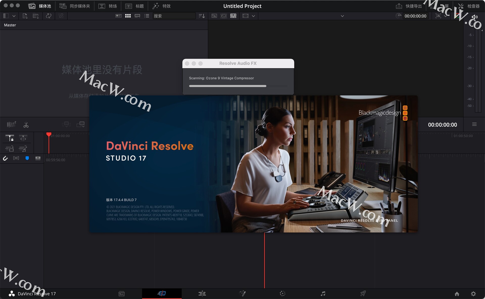Viewport: 485px width, 299px height.
Task: Open the Color page icon
Action: [282, 293]
